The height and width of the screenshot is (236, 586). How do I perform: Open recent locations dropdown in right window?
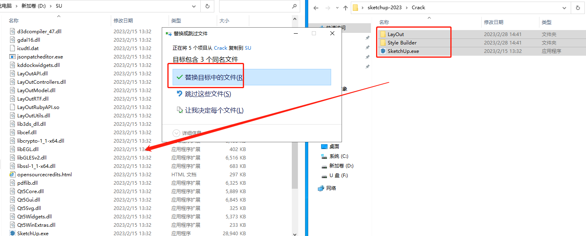[336, 8]
